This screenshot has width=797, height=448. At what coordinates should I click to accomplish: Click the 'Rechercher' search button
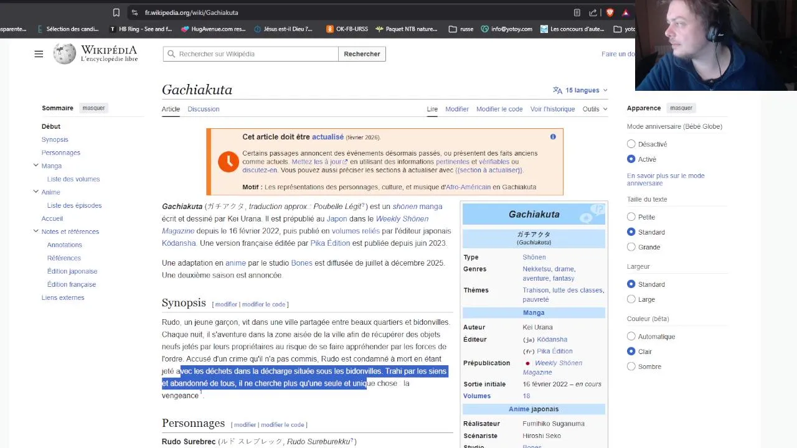362,54
